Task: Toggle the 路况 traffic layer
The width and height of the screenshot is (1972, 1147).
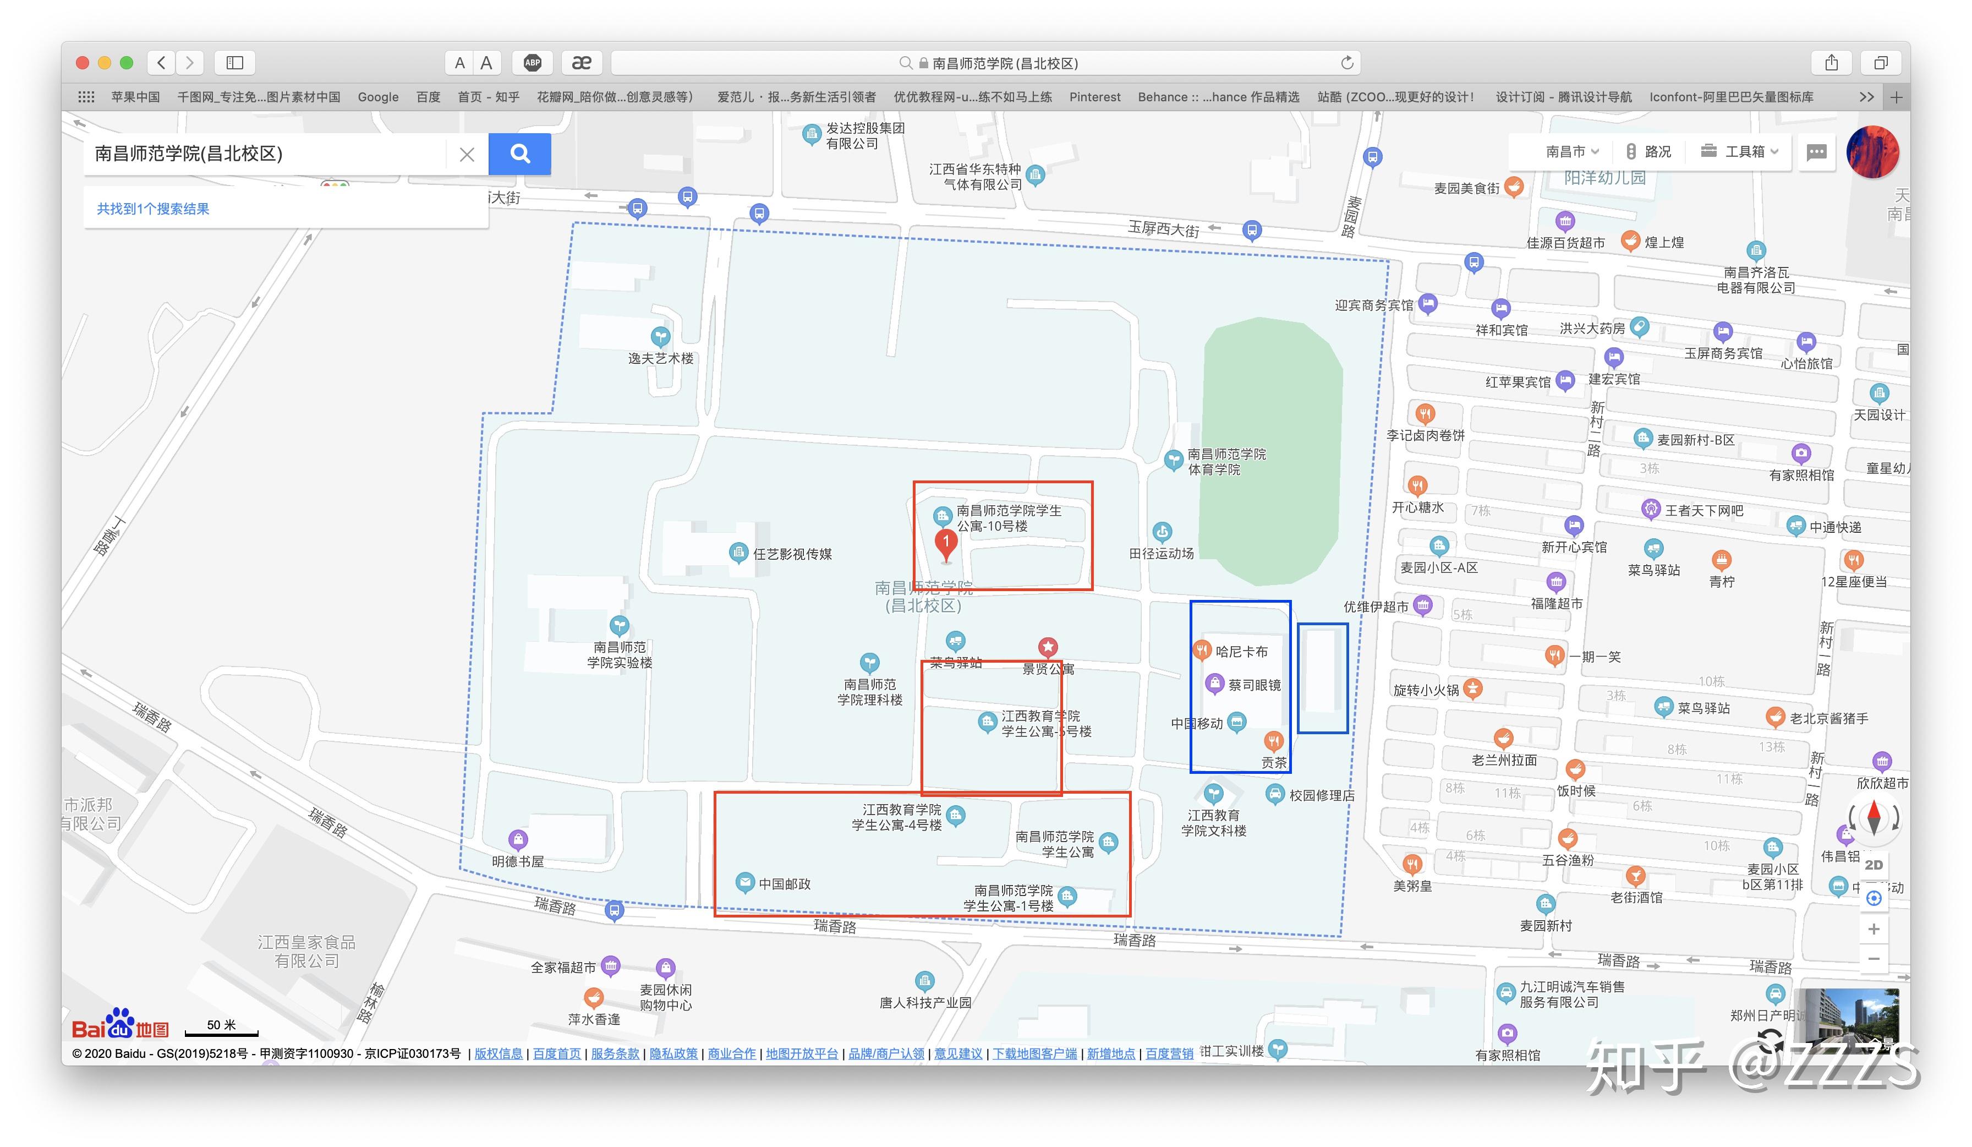Action: pyautogui.click(x=1648, y=152)
